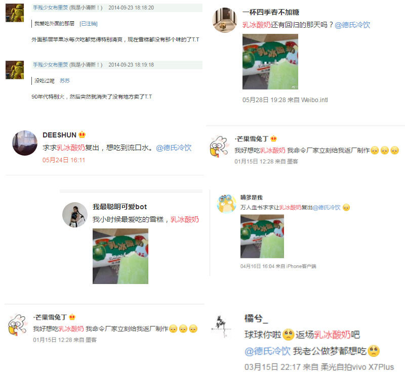Open the 苏苏 user link
The width and height of the screenshot is (405, 375).
[65, 81]
